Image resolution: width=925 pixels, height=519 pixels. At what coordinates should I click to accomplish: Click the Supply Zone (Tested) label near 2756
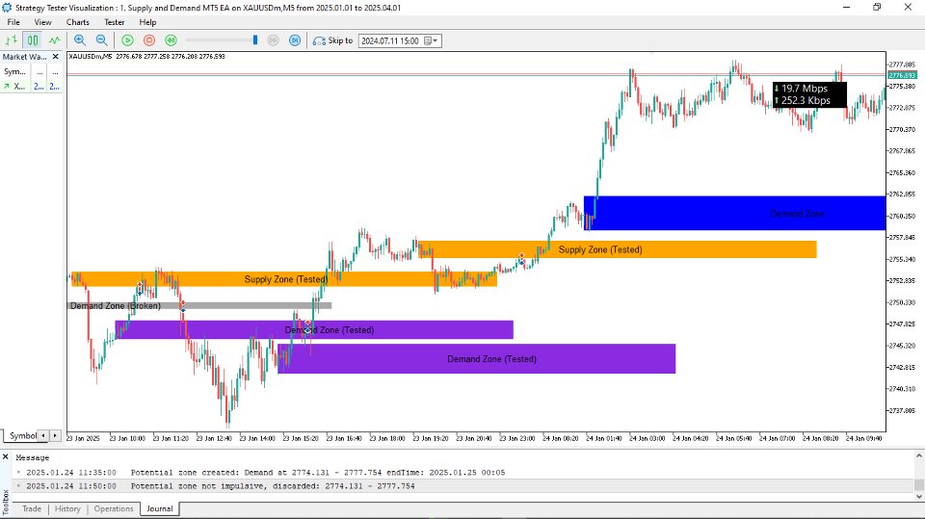[x=600, y=249]
